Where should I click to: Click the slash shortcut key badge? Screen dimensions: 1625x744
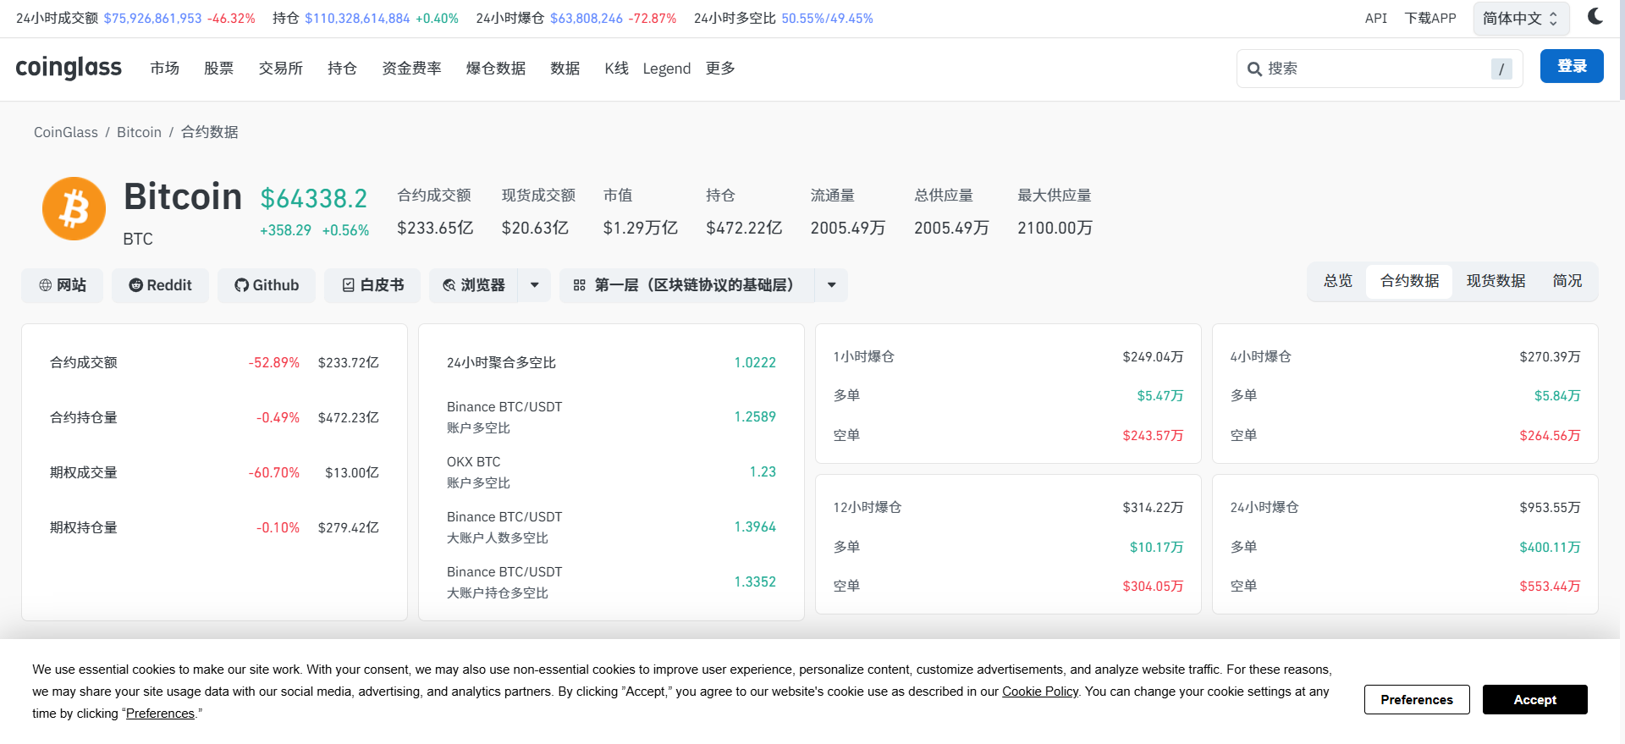pyautogui.click(x=1501, y=69)
